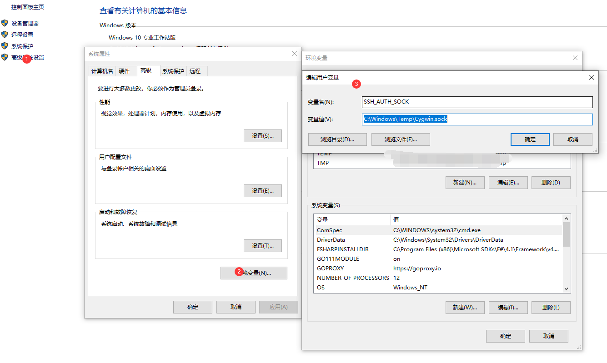Open user profiles 设置(E)... button
This screenshot has width=607, height=363.
[x=263, y=191]
